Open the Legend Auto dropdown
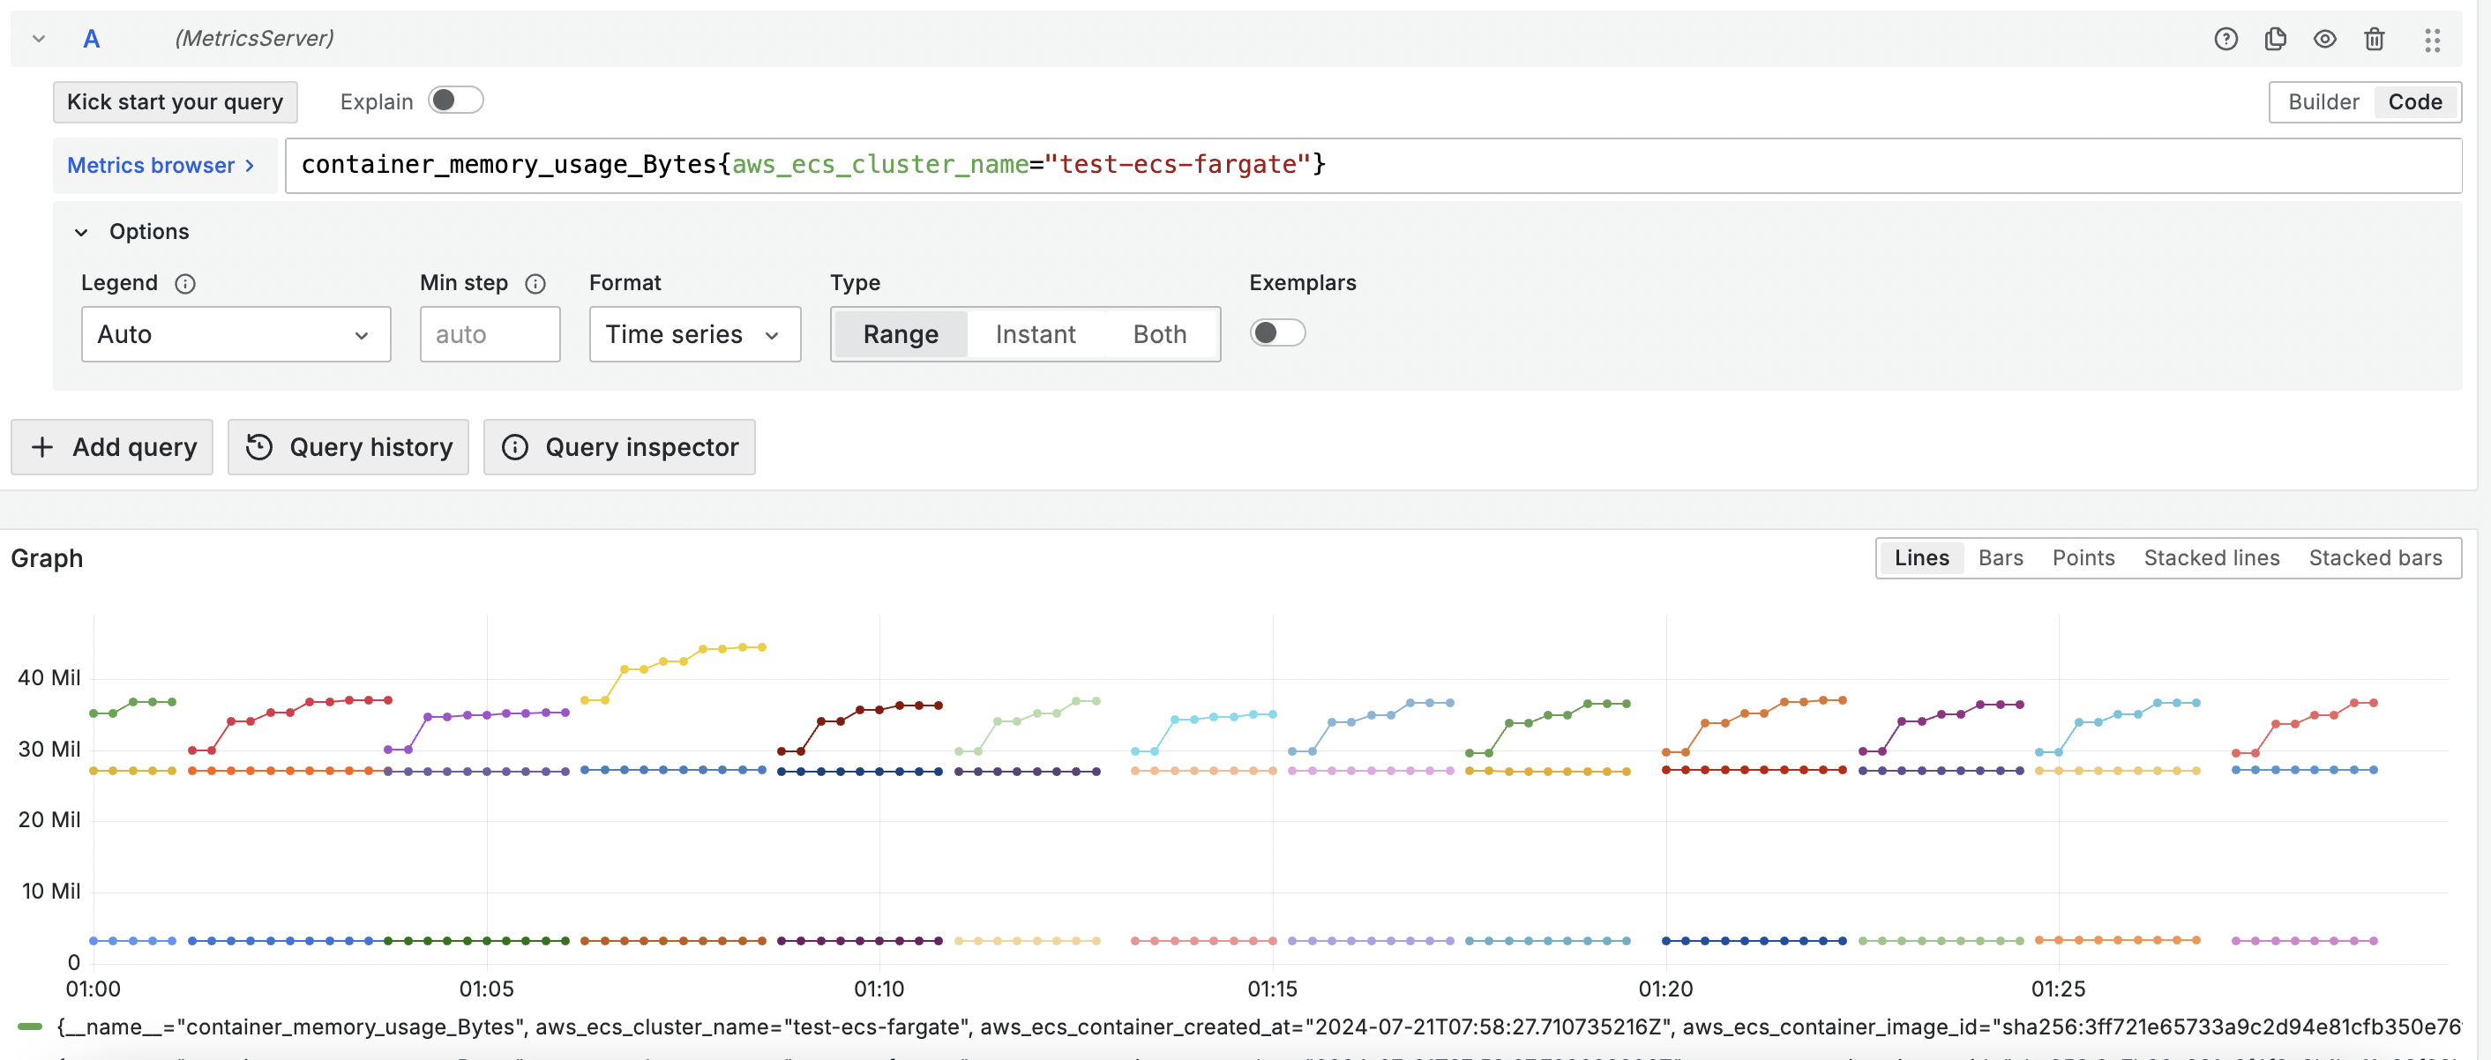Viewport: 2491px width, 1060px height. click(235, 334)
